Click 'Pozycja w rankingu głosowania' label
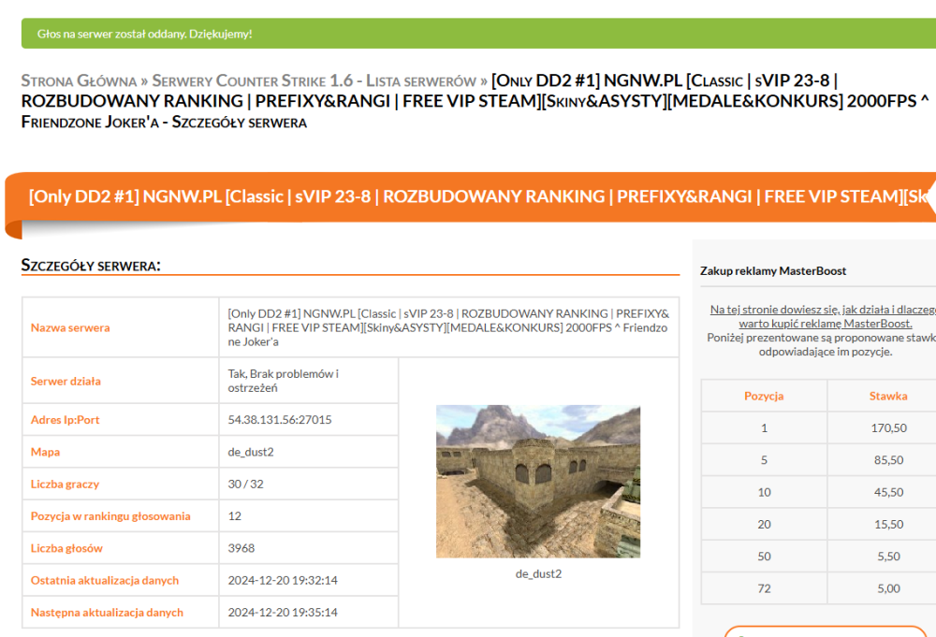The image size is (936, 637). click(110, 516)
